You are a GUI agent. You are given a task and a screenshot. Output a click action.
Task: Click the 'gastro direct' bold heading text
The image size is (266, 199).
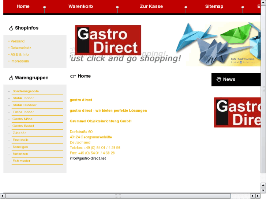pos(81,100)
